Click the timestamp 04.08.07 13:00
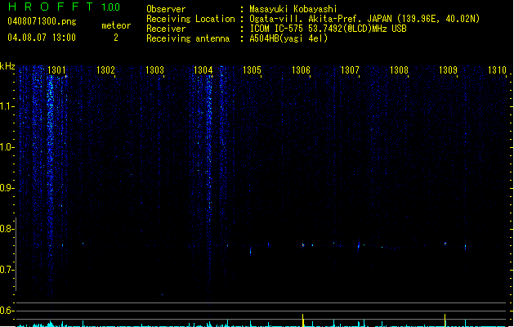 click(x=42, y=38)
